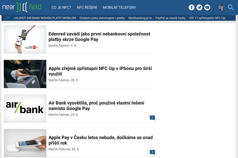Open the NFC ŘEŠENÍ menu
Image resolution: width=238 pixels, height=158 pixels.
click(x=87, y=7)
